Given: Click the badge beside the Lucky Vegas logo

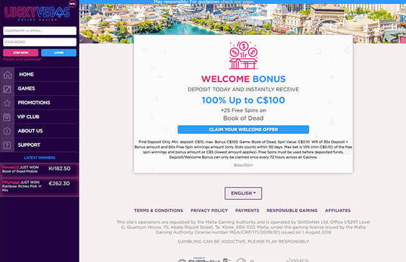Looking at the screenshot, I should point(72,4).
